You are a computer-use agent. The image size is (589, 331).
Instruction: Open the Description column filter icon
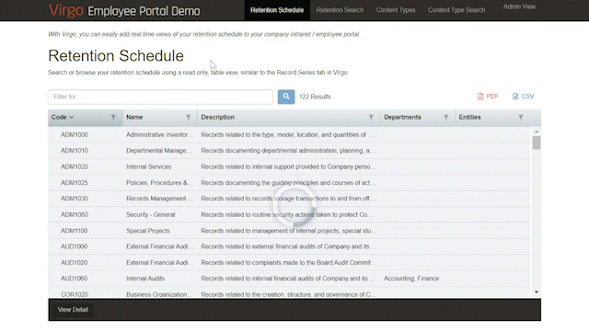click(371, 118)
